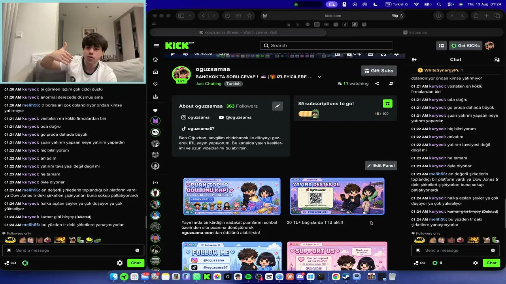
Task: Open Safari sidebar dropdown arrow
Action: coord(190,16)
